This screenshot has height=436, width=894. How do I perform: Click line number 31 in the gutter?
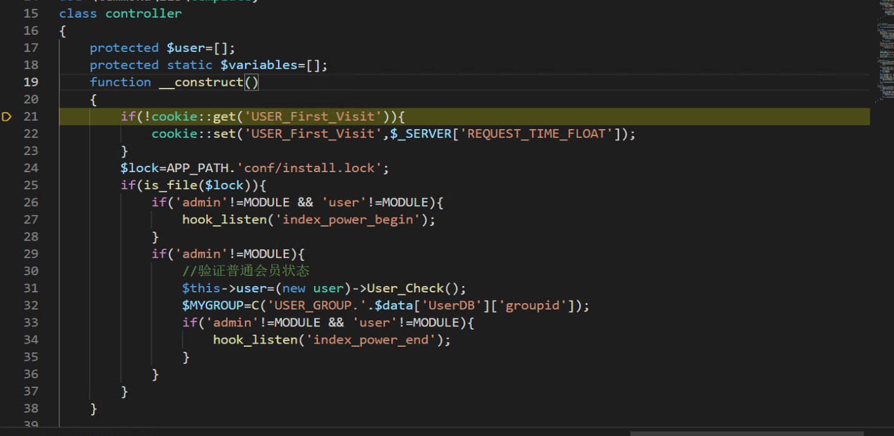tap(30, 288)
